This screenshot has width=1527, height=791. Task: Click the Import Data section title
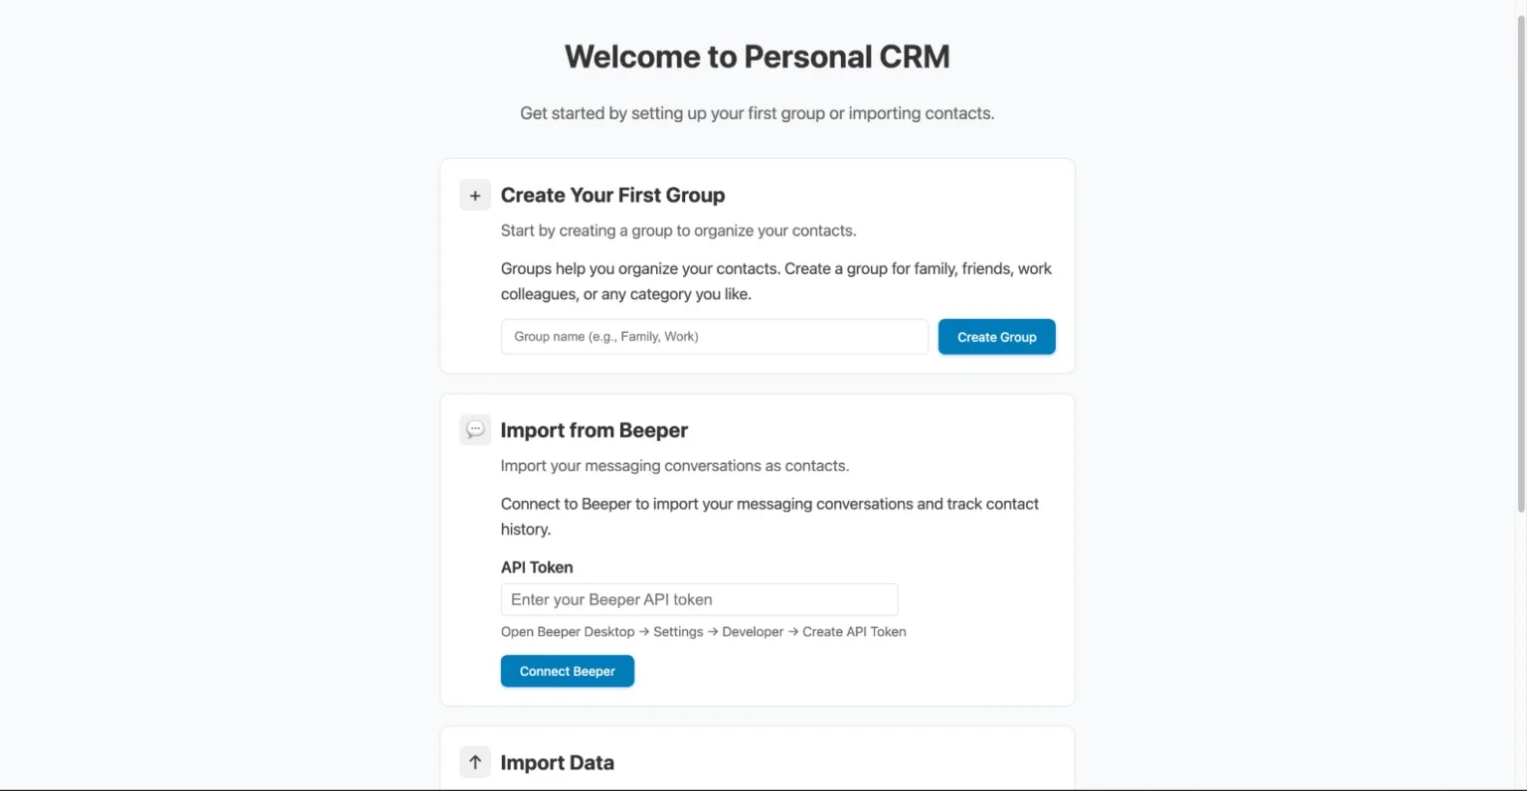click(x=557, y=763)
